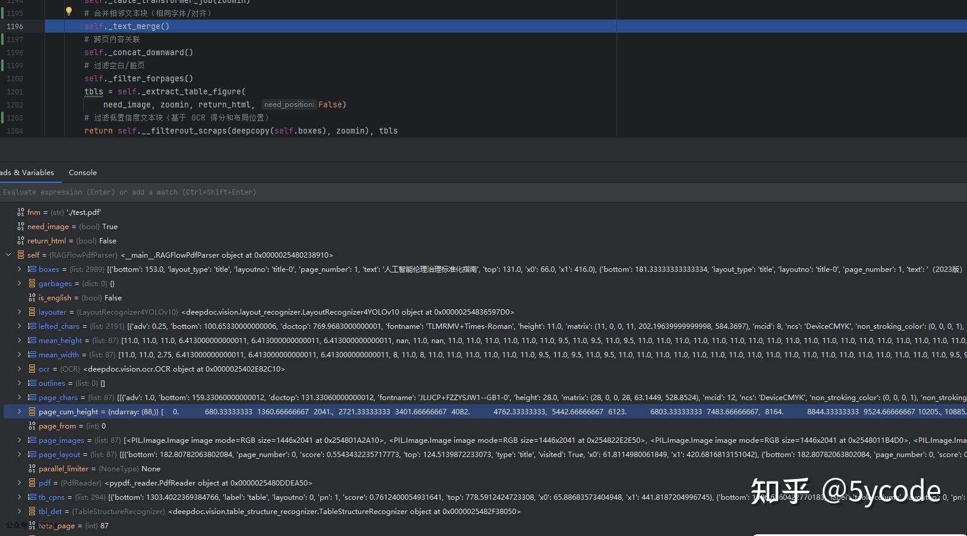This screenshot has width=967, height=536.
Task: Click the object icon beside the pdf variable
Action: (x=32, y=483)
